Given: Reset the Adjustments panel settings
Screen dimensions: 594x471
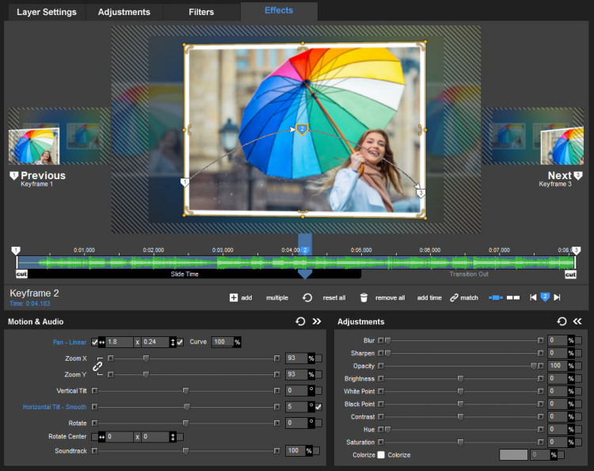Looking at the screenshot, I should (562, 322).
